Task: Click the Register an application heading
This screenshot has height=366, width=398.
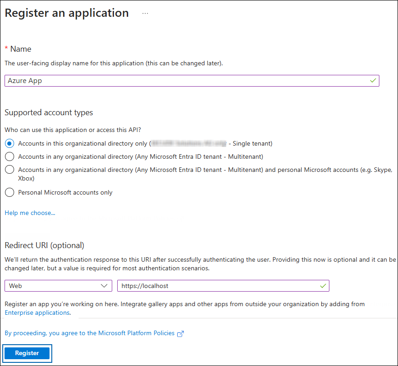Action: (x=66, y=13)
